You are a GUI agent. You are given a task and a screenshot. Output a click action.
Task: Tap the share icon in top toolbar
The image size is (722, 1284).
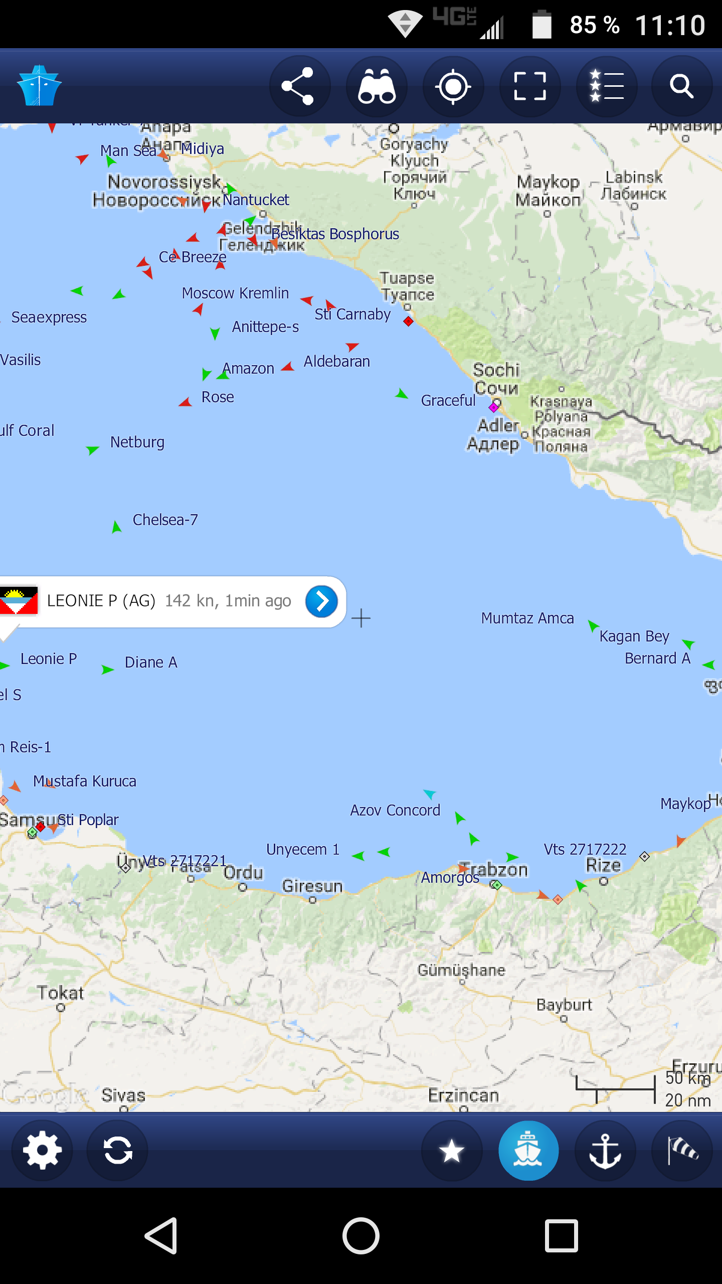(299, 86)
